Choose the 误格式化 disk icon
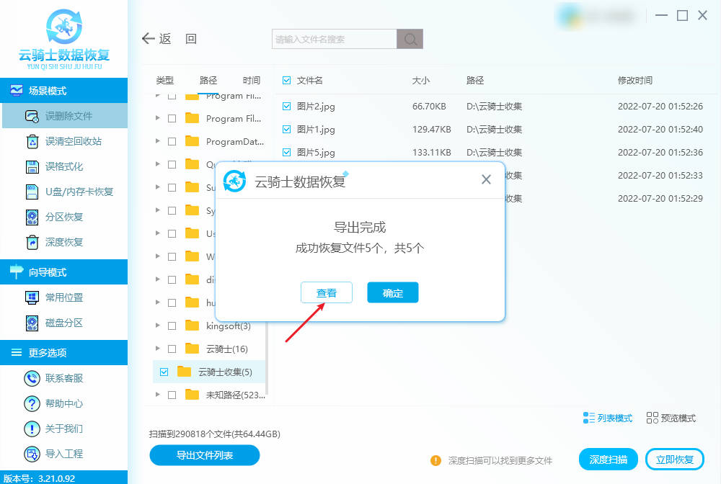721x484 pixels. tap(32, 166)
